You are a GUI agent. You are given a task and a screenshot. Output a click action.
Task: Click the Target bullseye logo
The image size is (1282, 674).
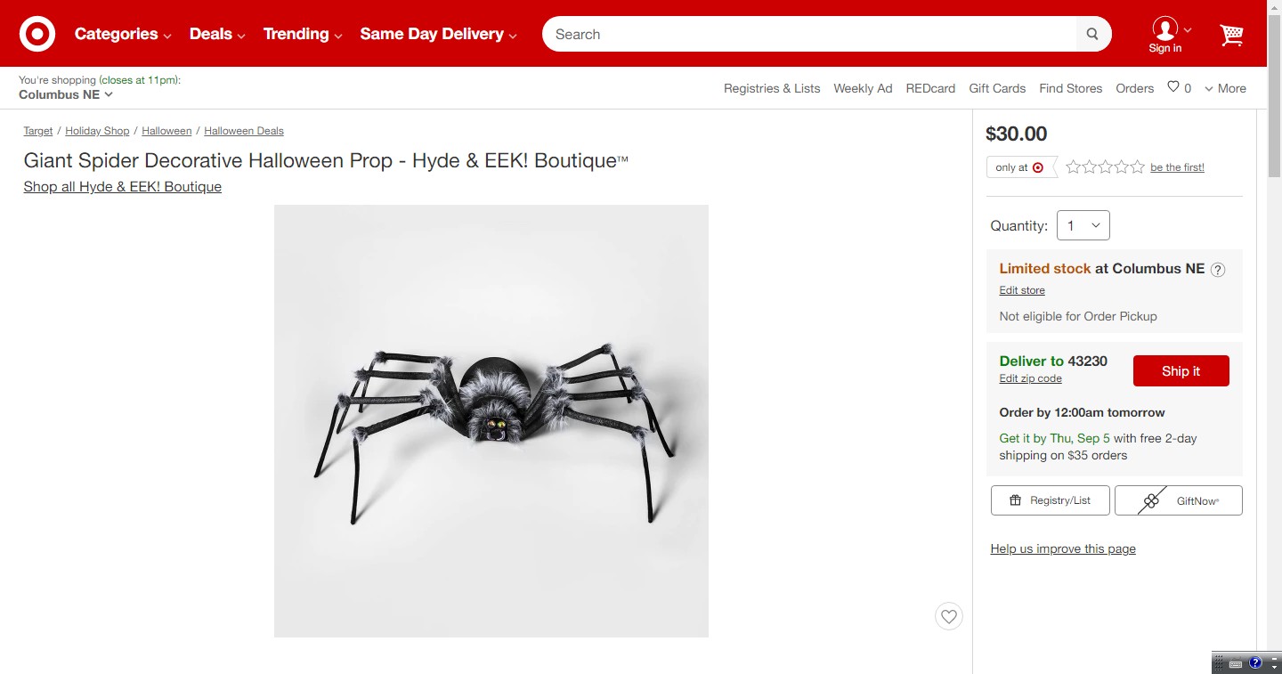click(x=37, y=34)
